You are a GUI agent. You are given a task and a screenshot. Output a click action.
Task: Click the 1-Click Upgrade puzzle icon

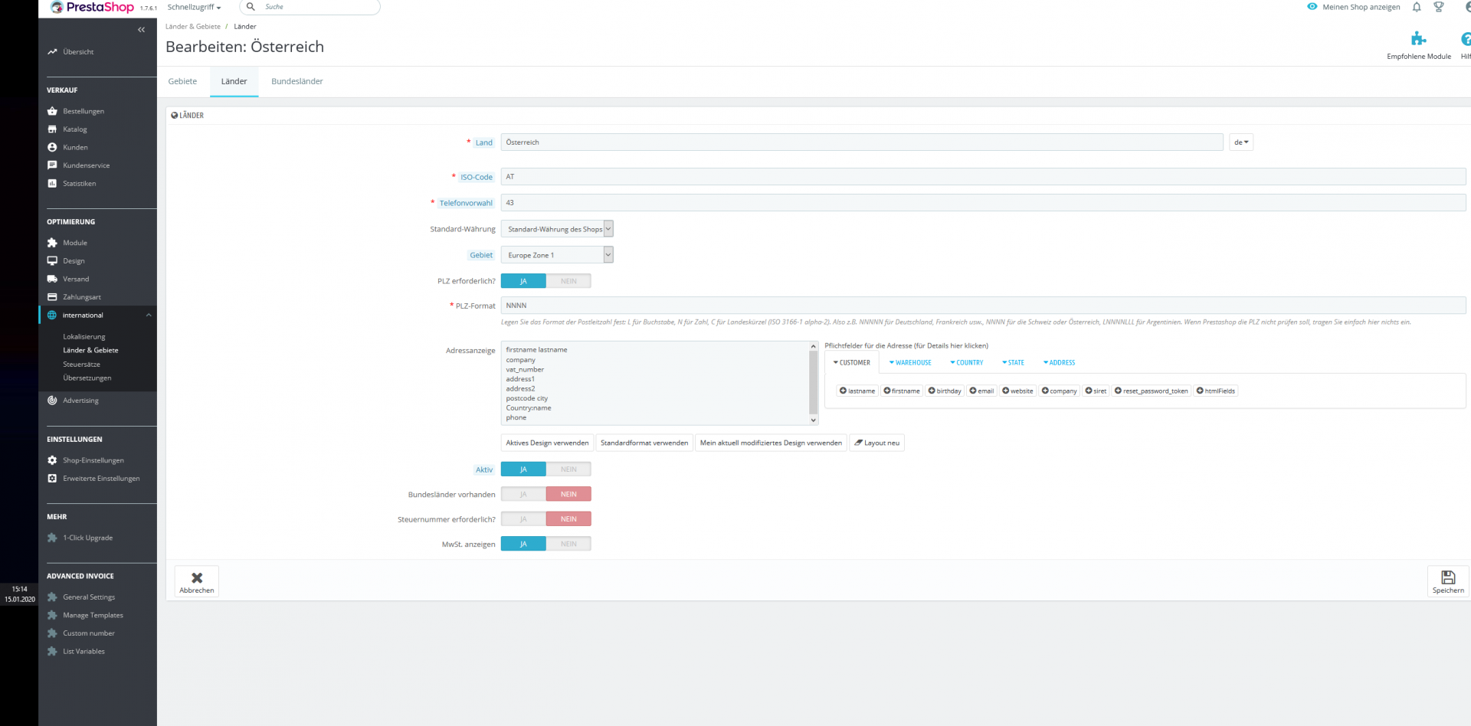coord(52,538)
